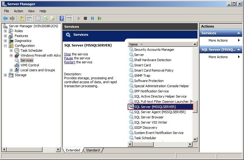244x160 pixels.
Task: Open More Actions under Services
Action: [221, 40]
